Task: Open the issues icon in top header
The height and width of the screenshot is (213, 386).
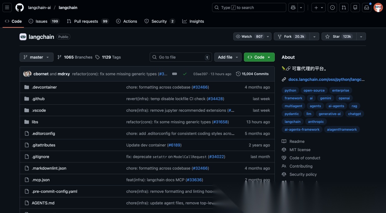Action: point(332,7)
